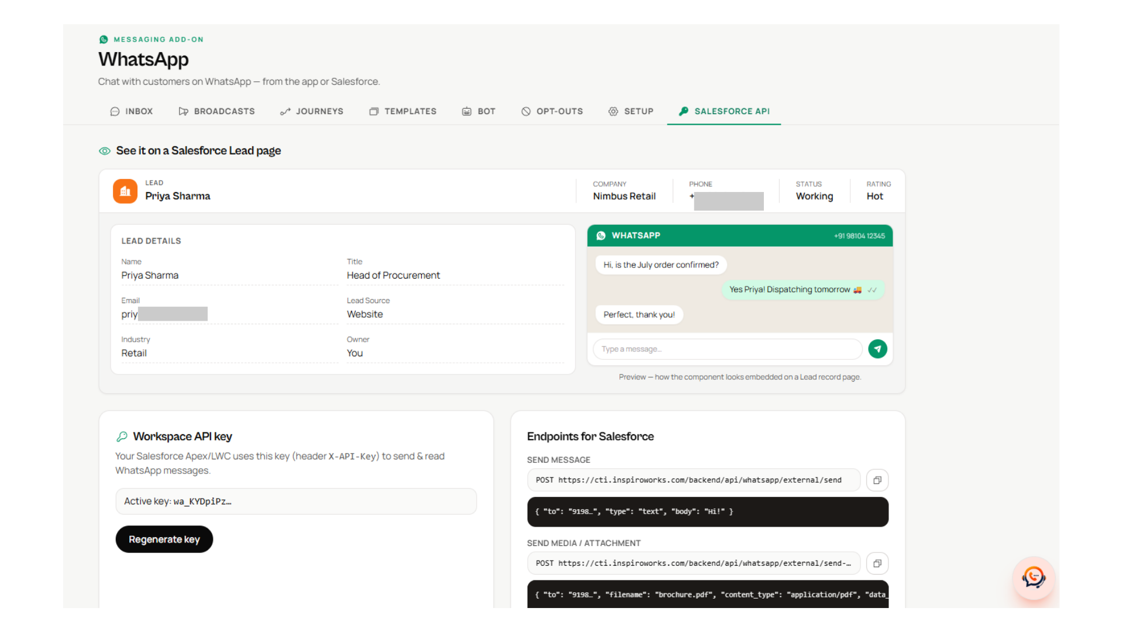Open the Inbox tab
The image size is (1123, 632).
pyautogui.click(x=132, y=111)
